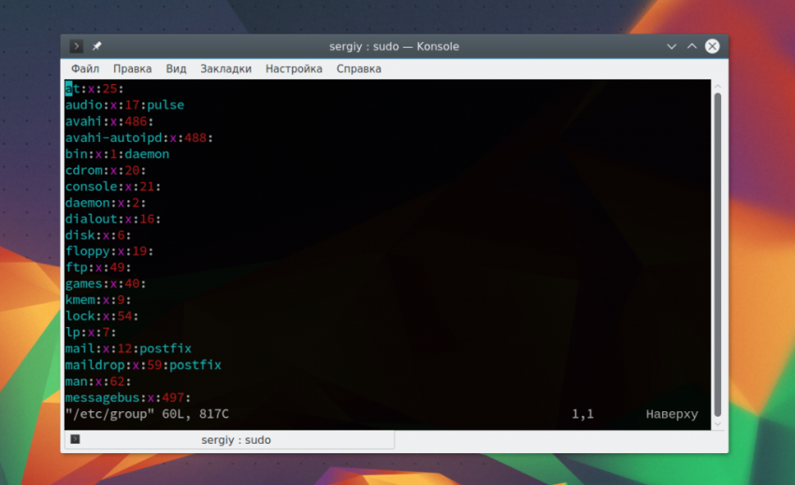This screenshot has height=485, width=795.
Task: Open the Правка menu
Action: (x=132, y=69)
